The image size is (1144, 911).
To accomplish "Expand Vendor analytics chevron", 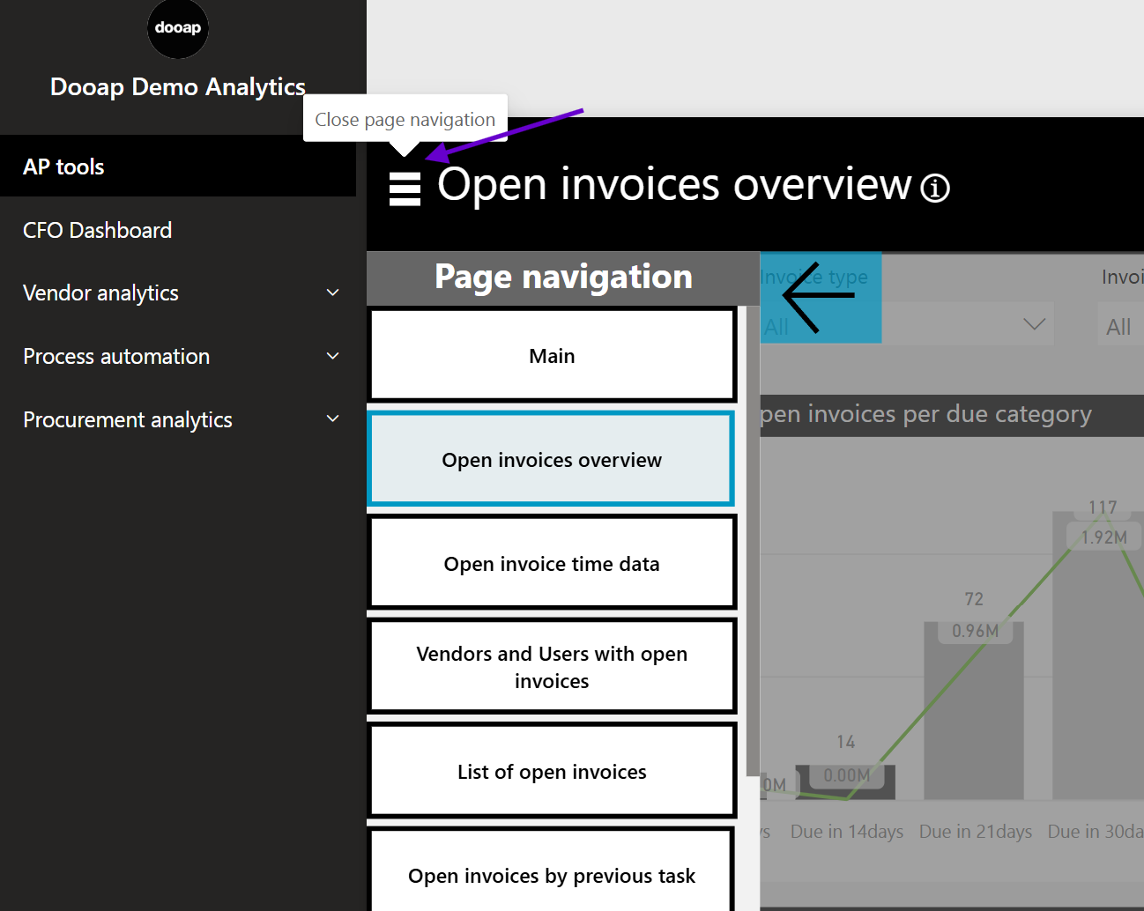I will coord(333,293).
